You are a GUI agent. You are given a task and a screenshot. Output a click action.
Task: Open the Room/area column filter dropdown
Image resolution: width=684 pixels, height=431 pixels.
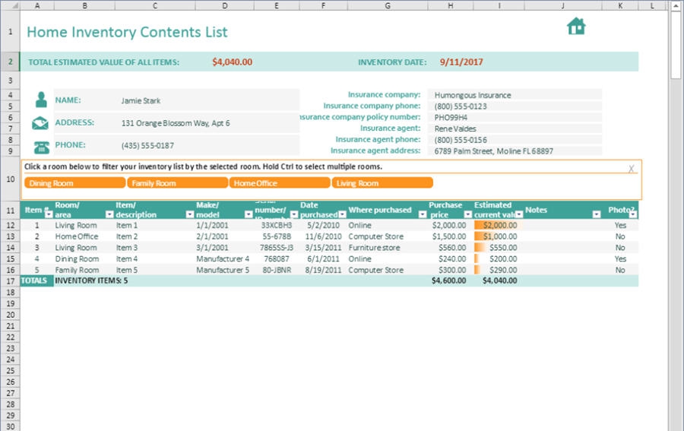pyautogui.click(x=108, y=215)
